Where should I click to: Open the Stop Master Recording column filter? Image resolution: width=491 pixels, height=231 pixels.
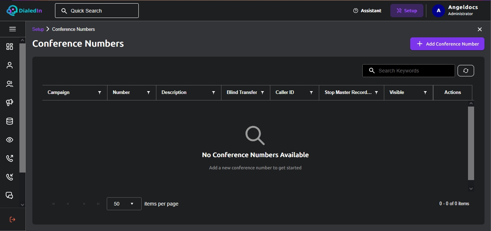click(x=376, y=93)
